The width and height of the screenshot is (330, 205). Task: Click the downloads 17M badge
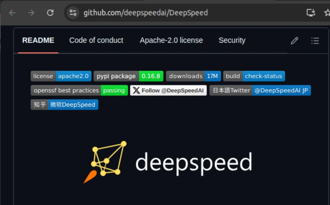(x=193, y=76)
